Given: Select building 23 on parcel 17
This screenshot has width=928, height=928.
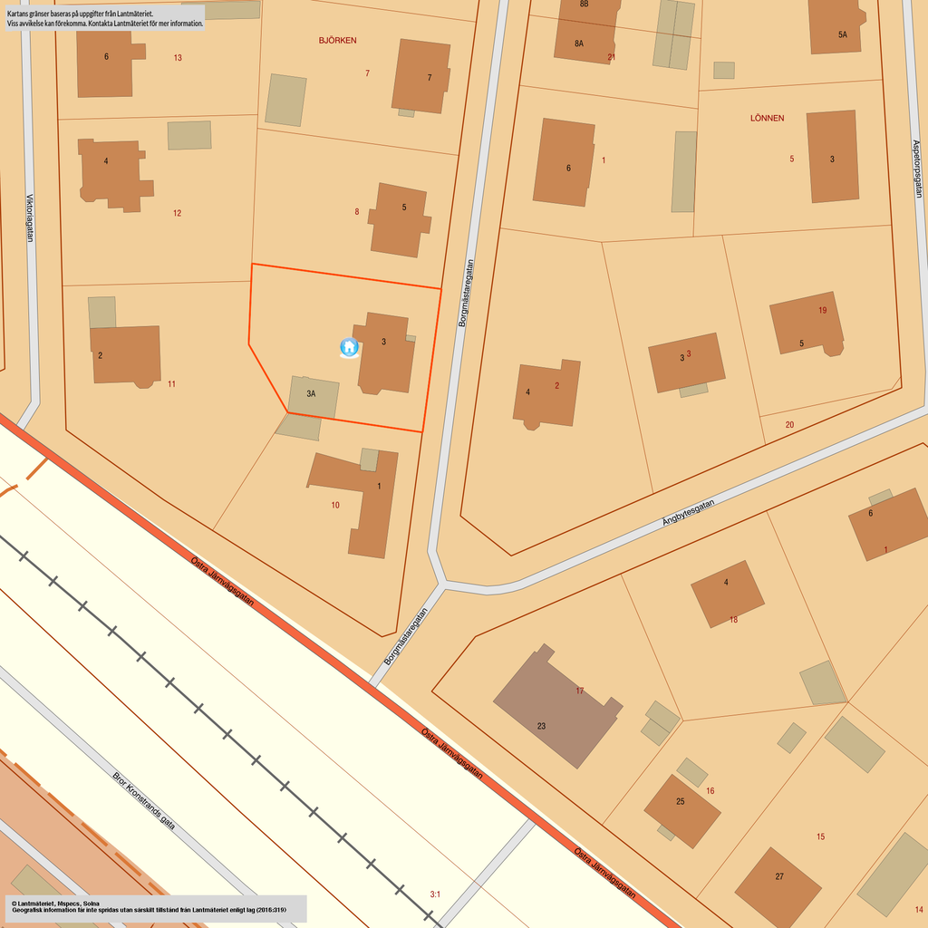Looking at the screenshot, I should 557,707.
